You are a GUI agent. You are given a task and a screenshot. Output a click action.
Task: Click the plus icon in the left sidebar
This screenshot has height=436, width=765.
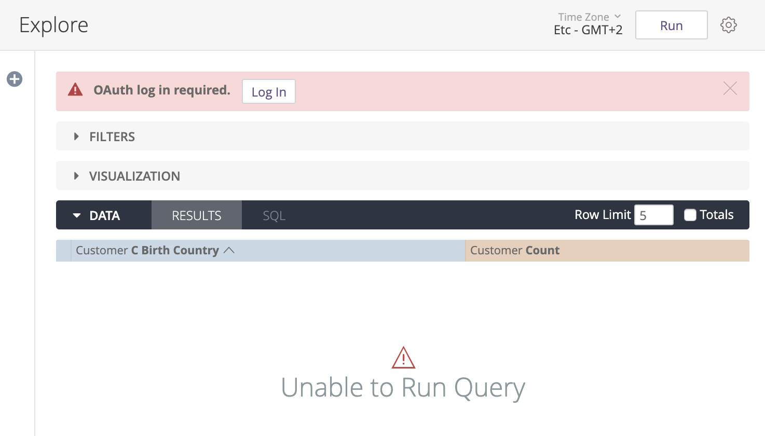(14, 79)
